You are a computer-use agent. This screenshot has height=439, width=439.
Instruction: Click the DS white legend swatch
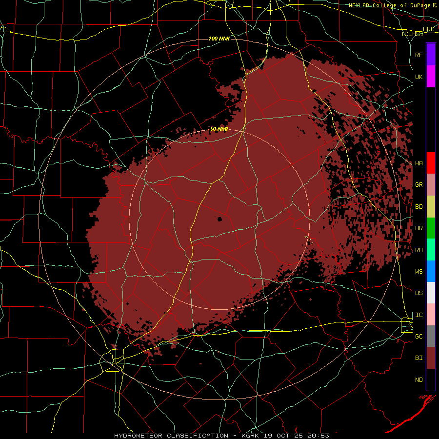click(431, 293)
